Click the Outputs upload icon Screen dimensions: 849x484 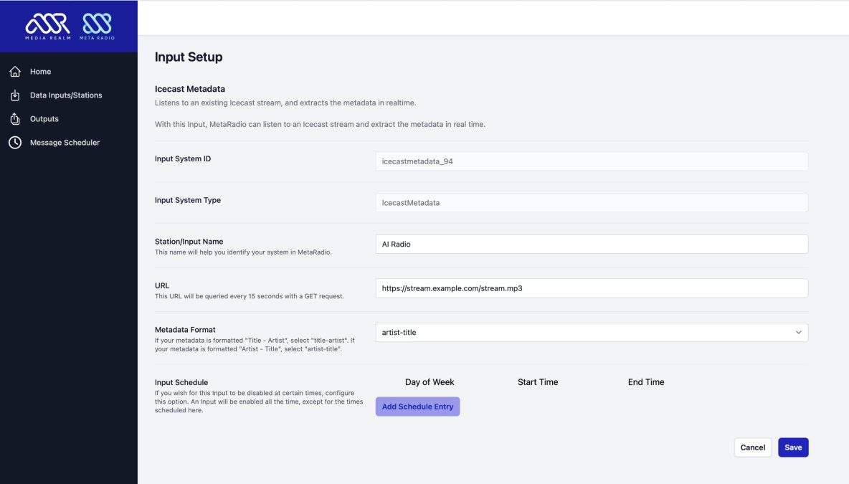pos(15,119)
